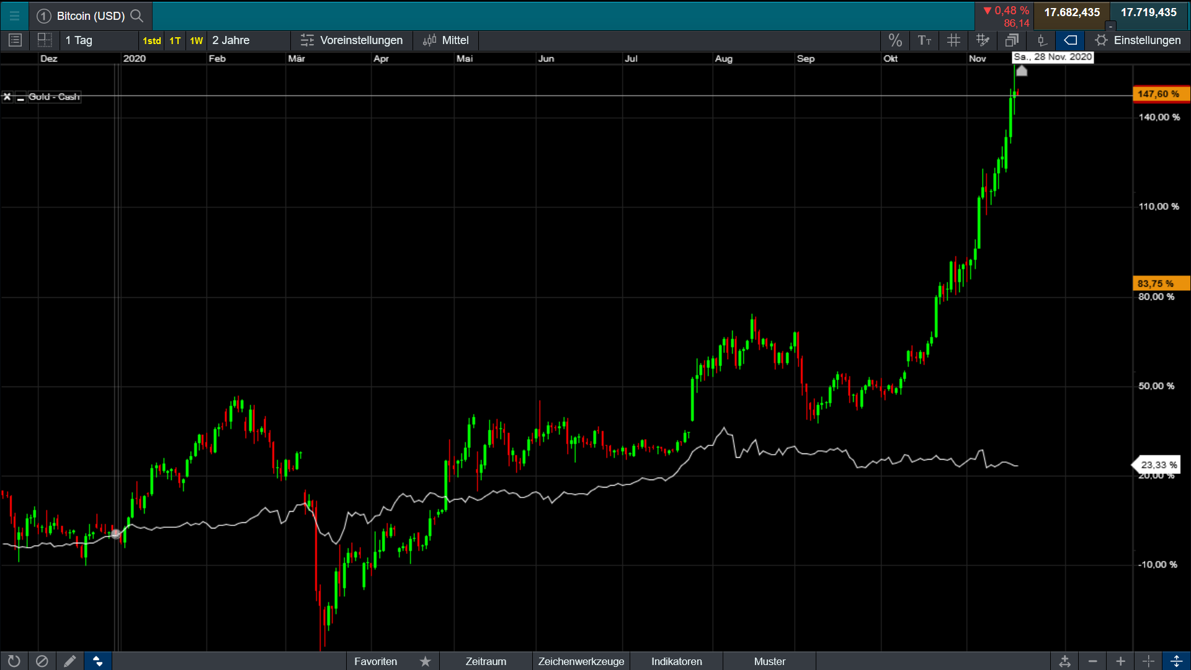The height and width of the screenshot is (670, 1191).
Task: Click the sell price 17.682,435
Action: click(1071, 13)
